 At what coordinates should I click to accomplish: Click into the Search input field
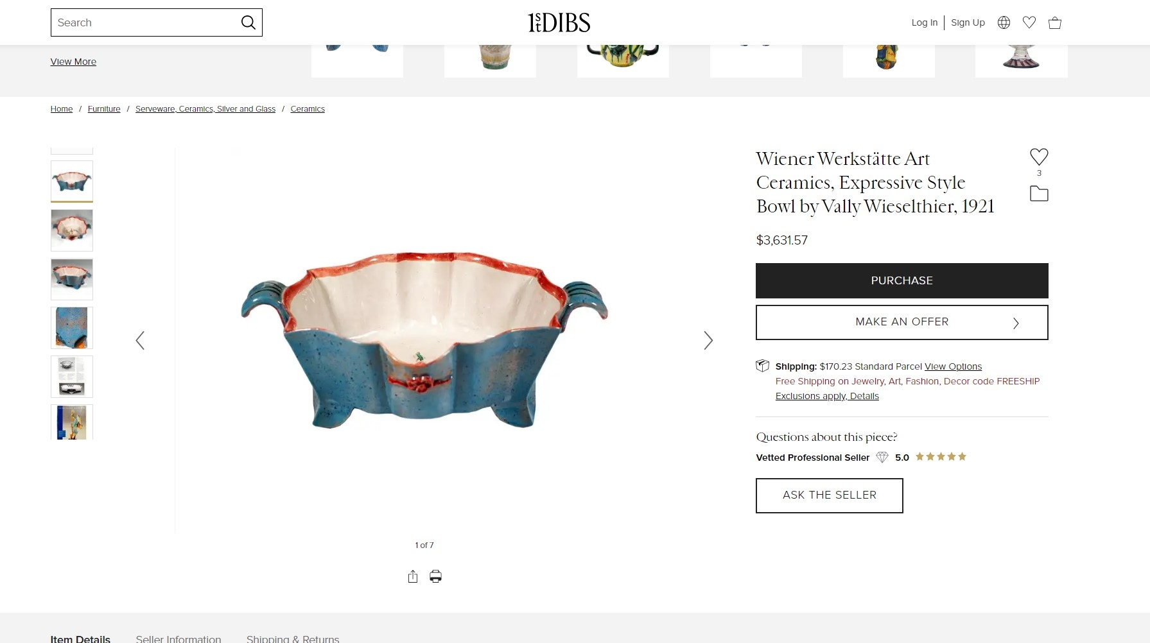[x=144, y=22]
